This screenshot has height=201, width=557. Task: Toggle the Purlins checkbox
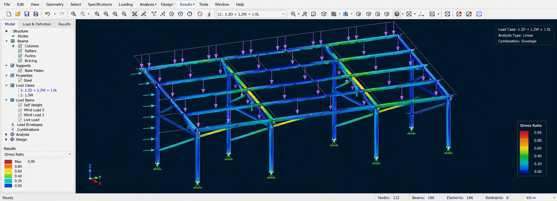(x=20, y=56)
